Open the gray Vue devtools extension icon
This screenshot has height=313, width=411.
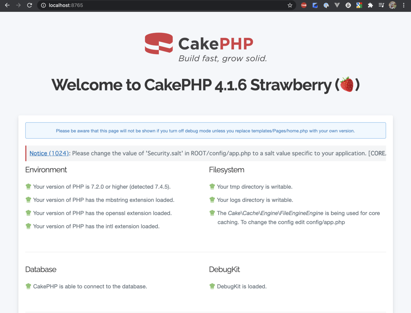click(337, 5)
